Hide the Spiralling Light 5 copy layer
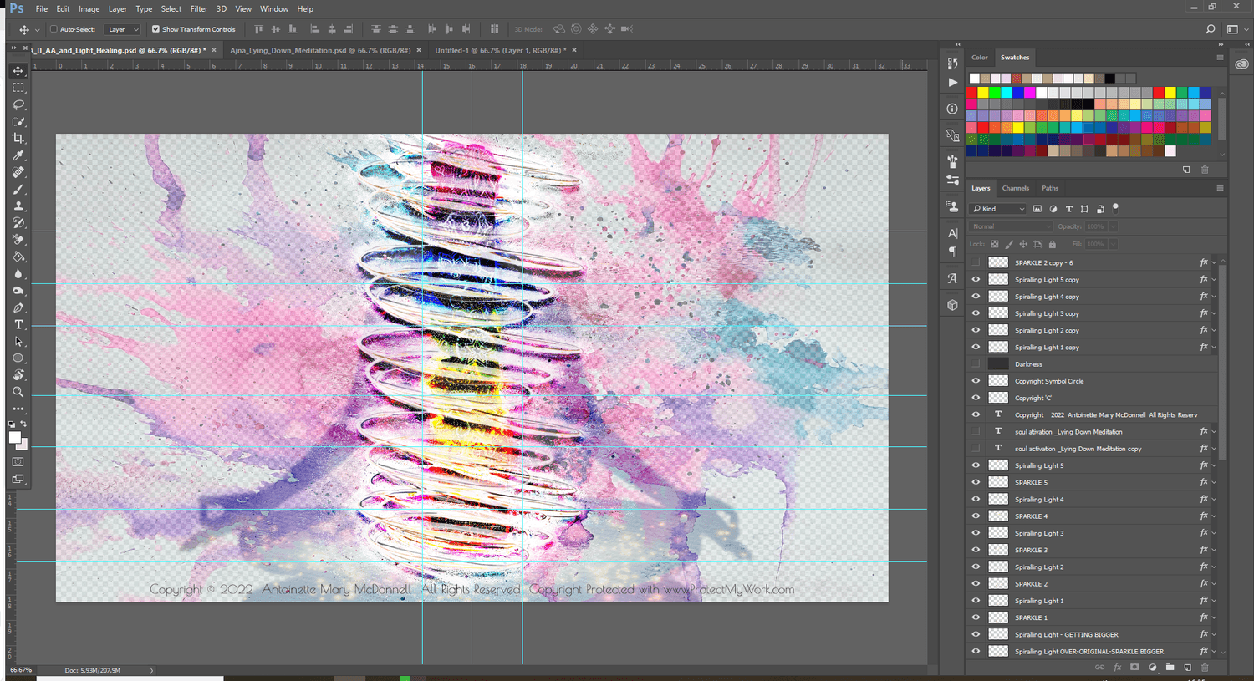The height and width of the screenshot is (681, 1254). coord(976,280)
